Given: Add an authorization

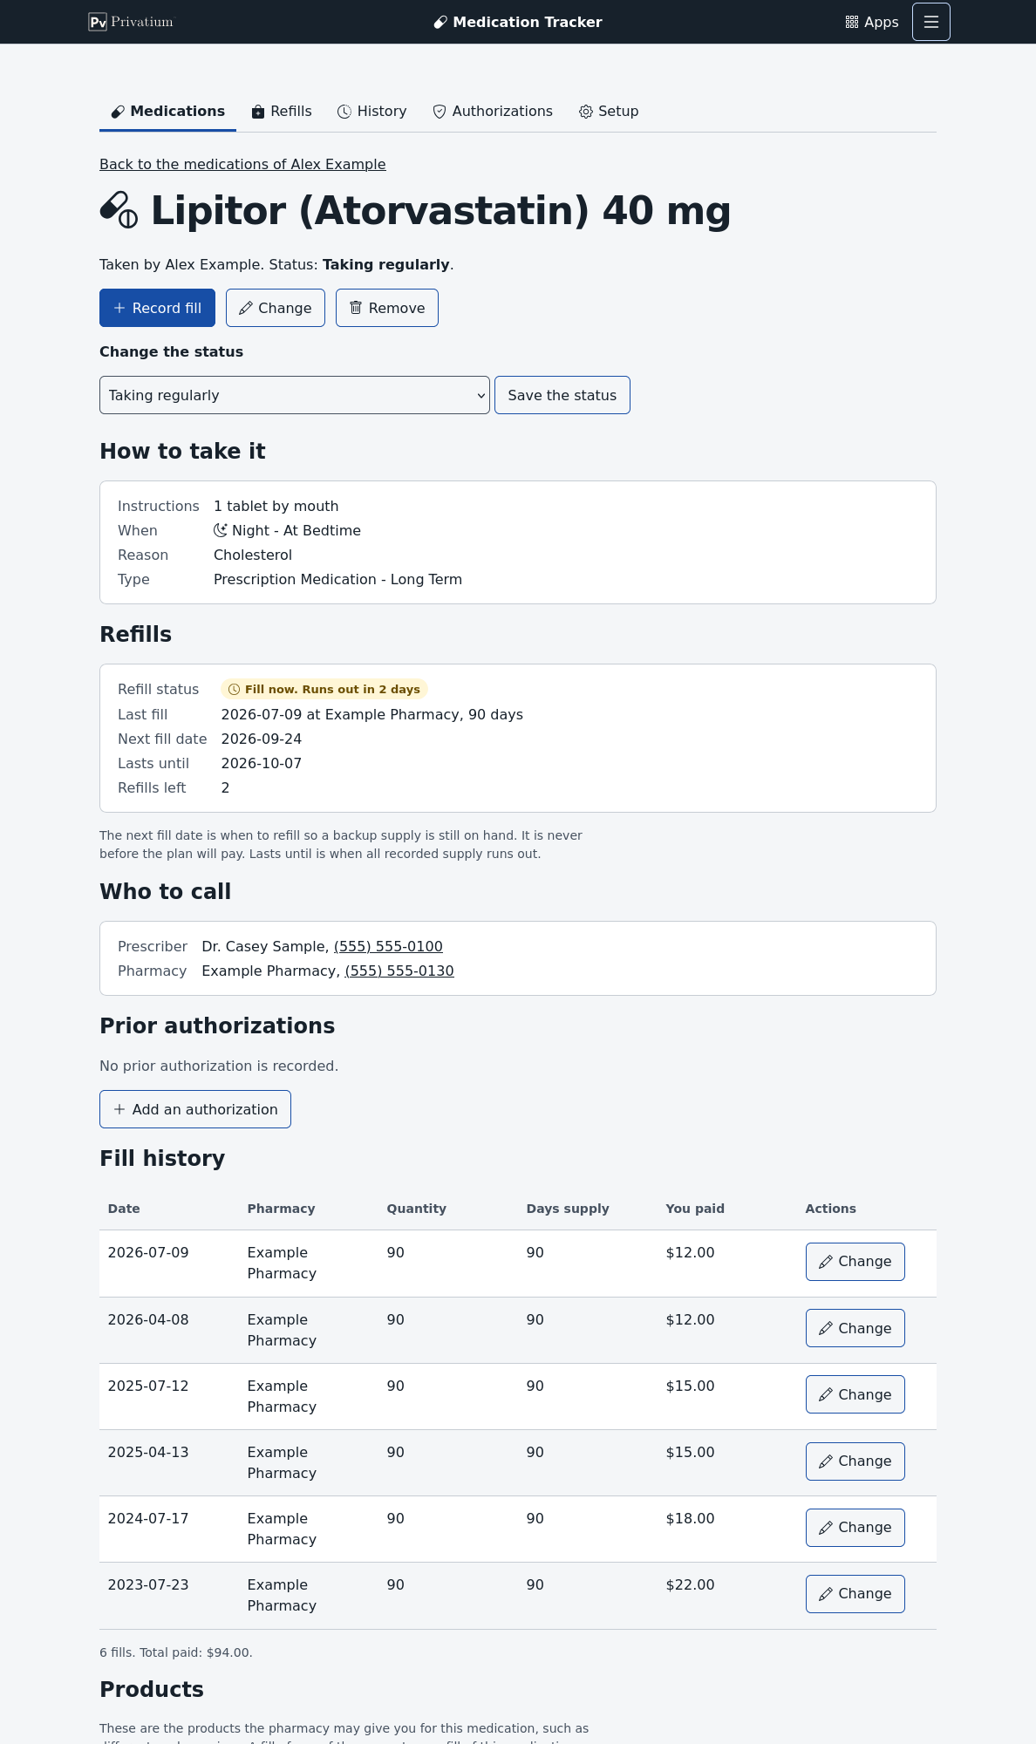Looking at the screenshot, I should (195, 1109).
